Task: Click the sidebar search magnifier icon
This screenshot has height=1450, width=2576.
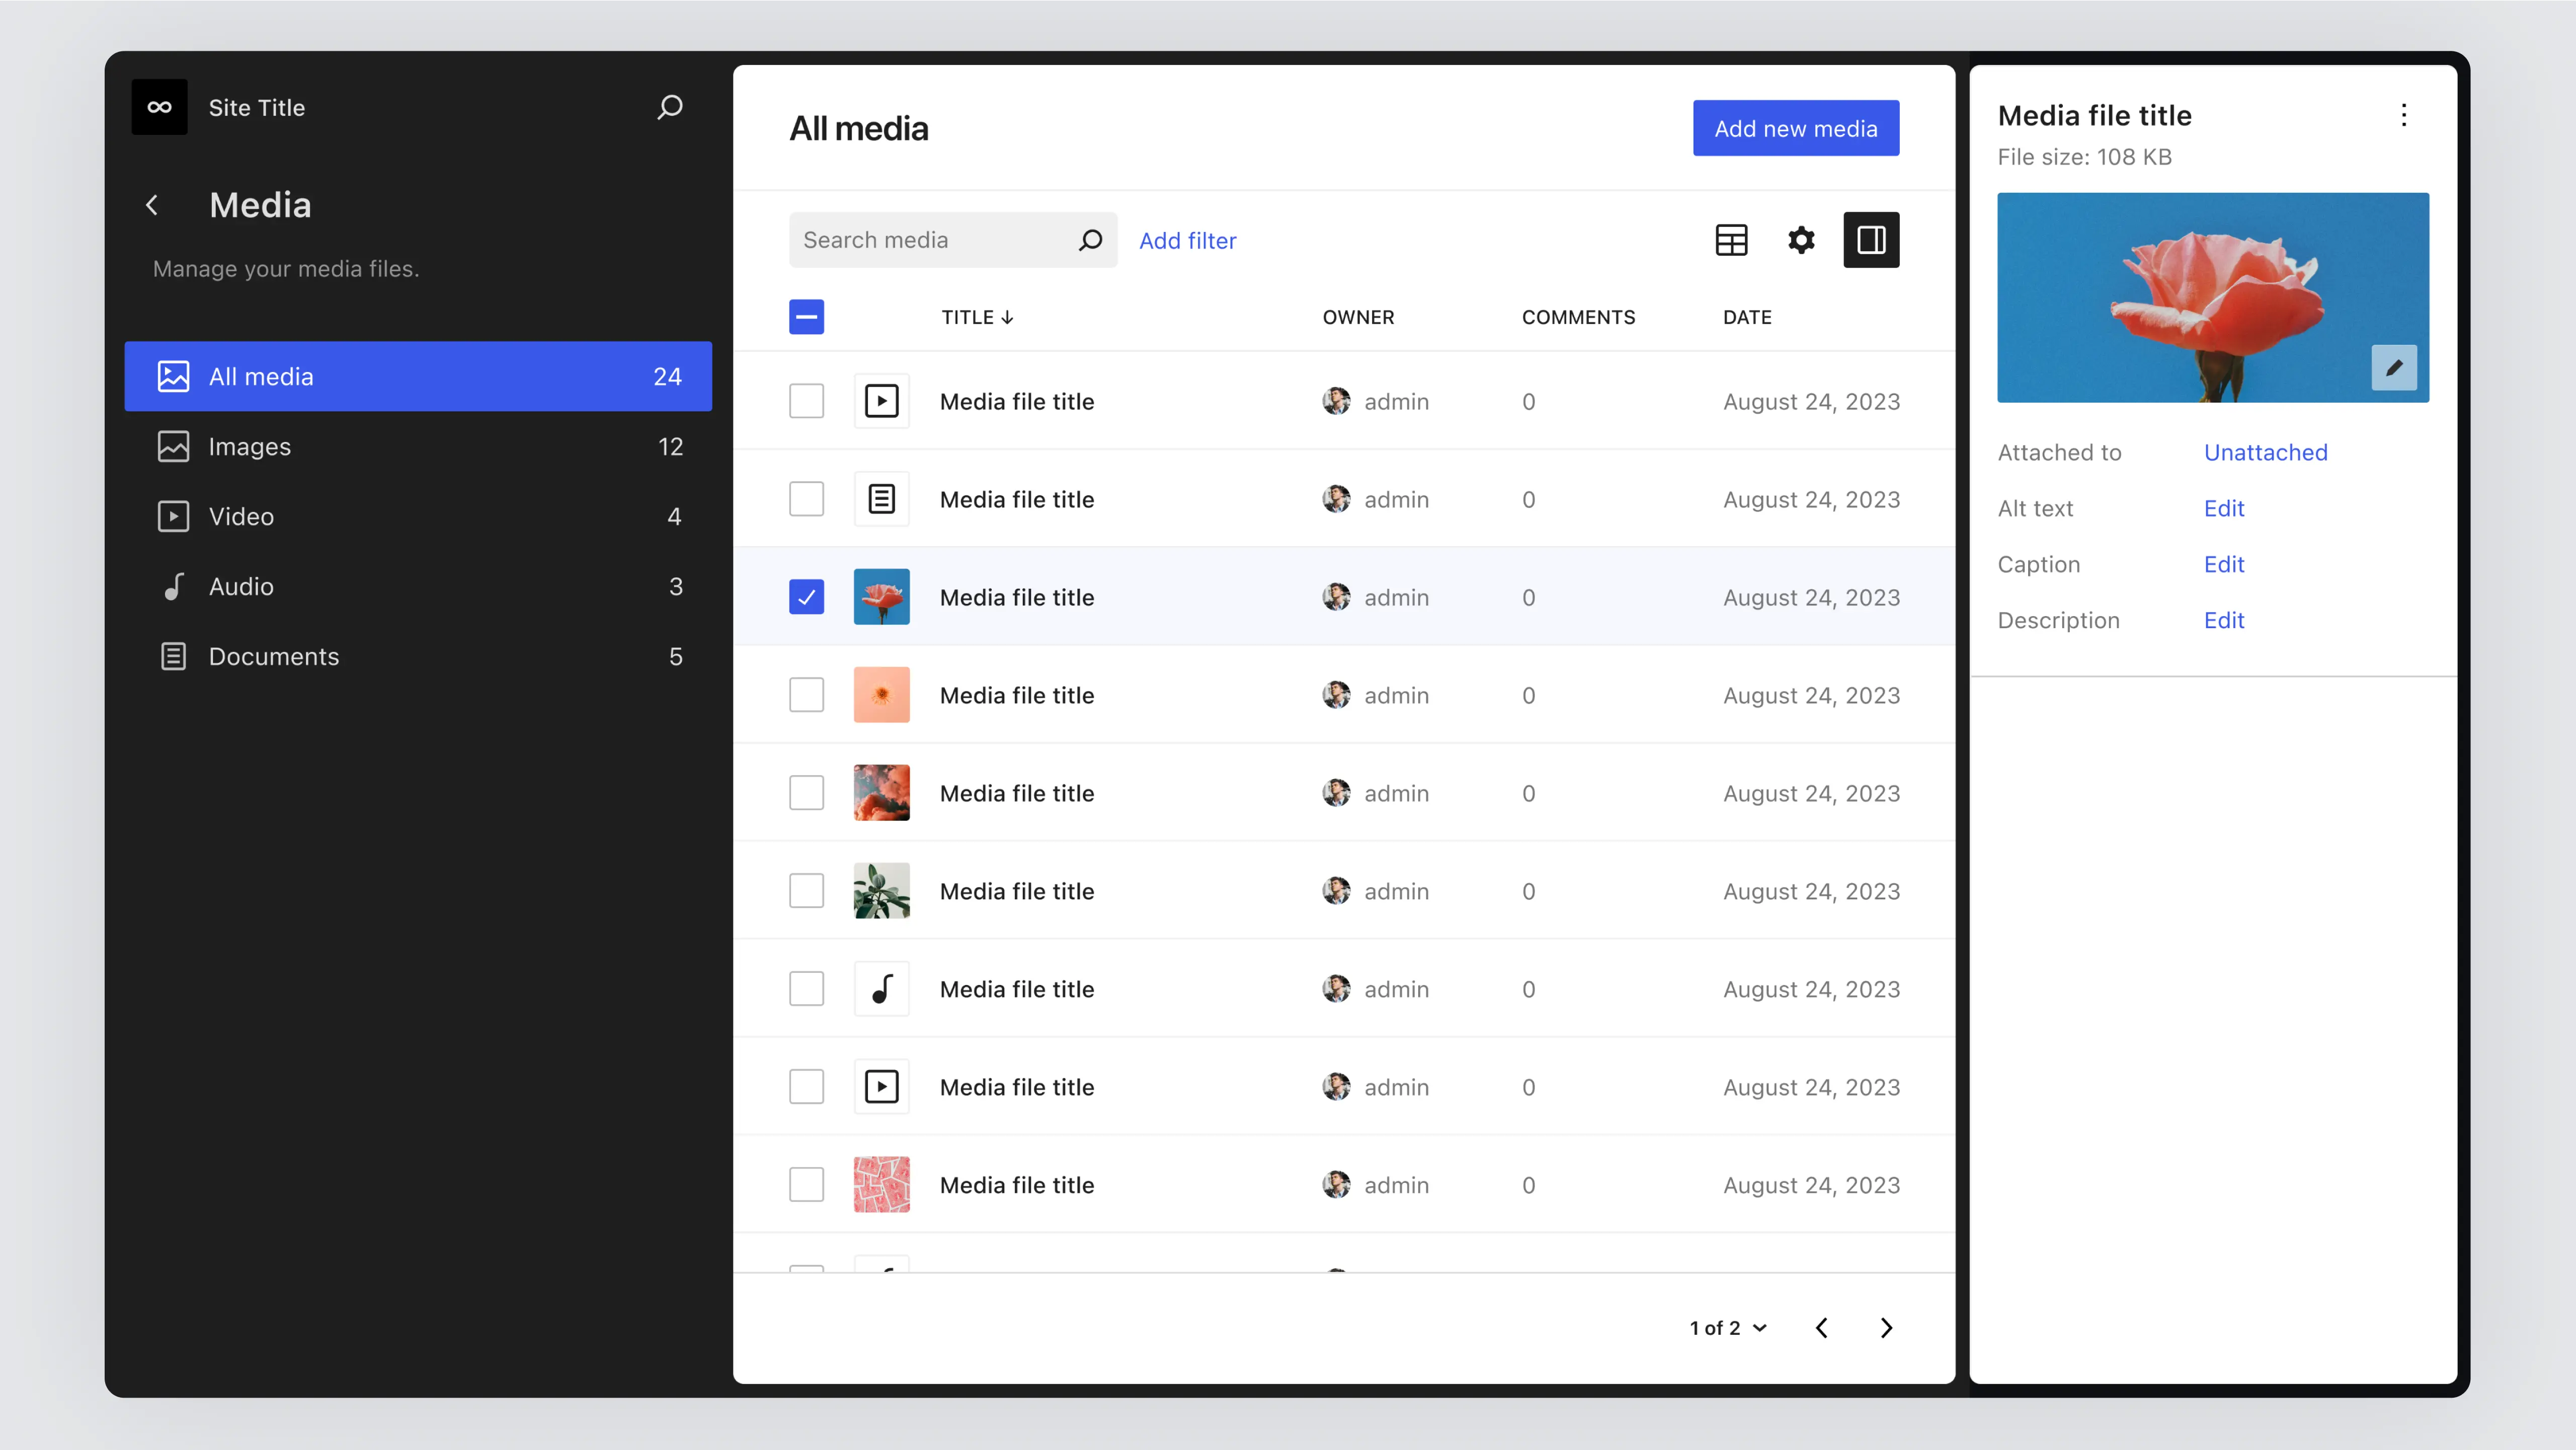Action: tap(669, 107)
